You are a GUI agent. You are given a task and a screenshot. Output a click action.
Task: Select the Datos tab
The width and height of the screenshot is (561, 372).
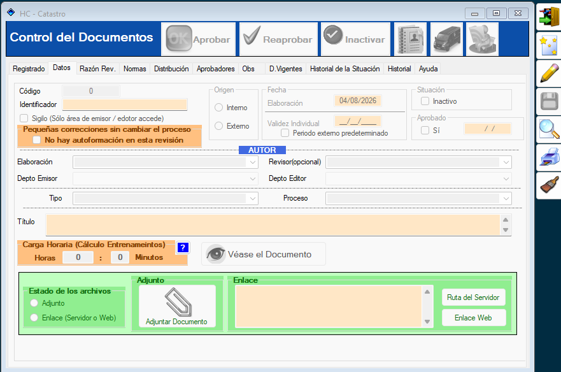[x=62, y=68]
